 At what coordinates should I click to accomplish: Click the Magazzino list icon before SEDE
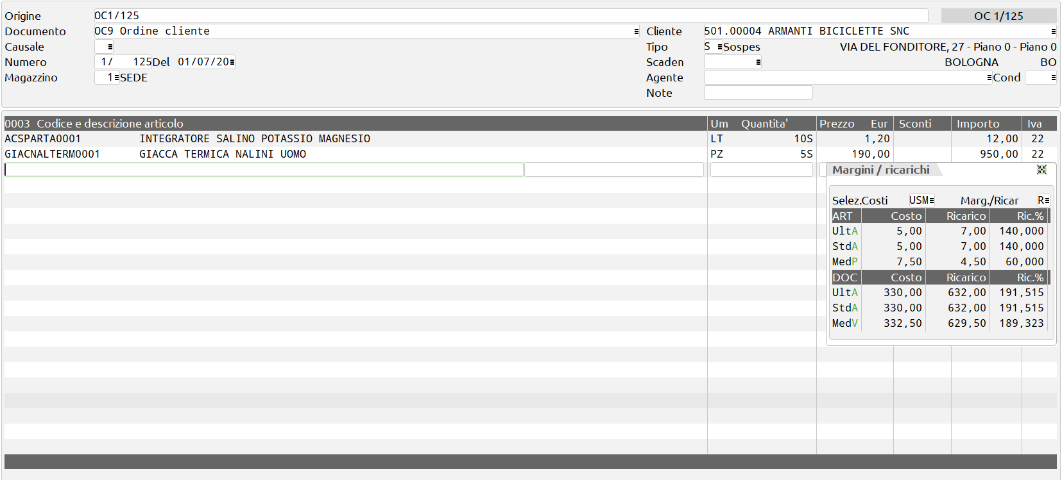click(116, 78)
